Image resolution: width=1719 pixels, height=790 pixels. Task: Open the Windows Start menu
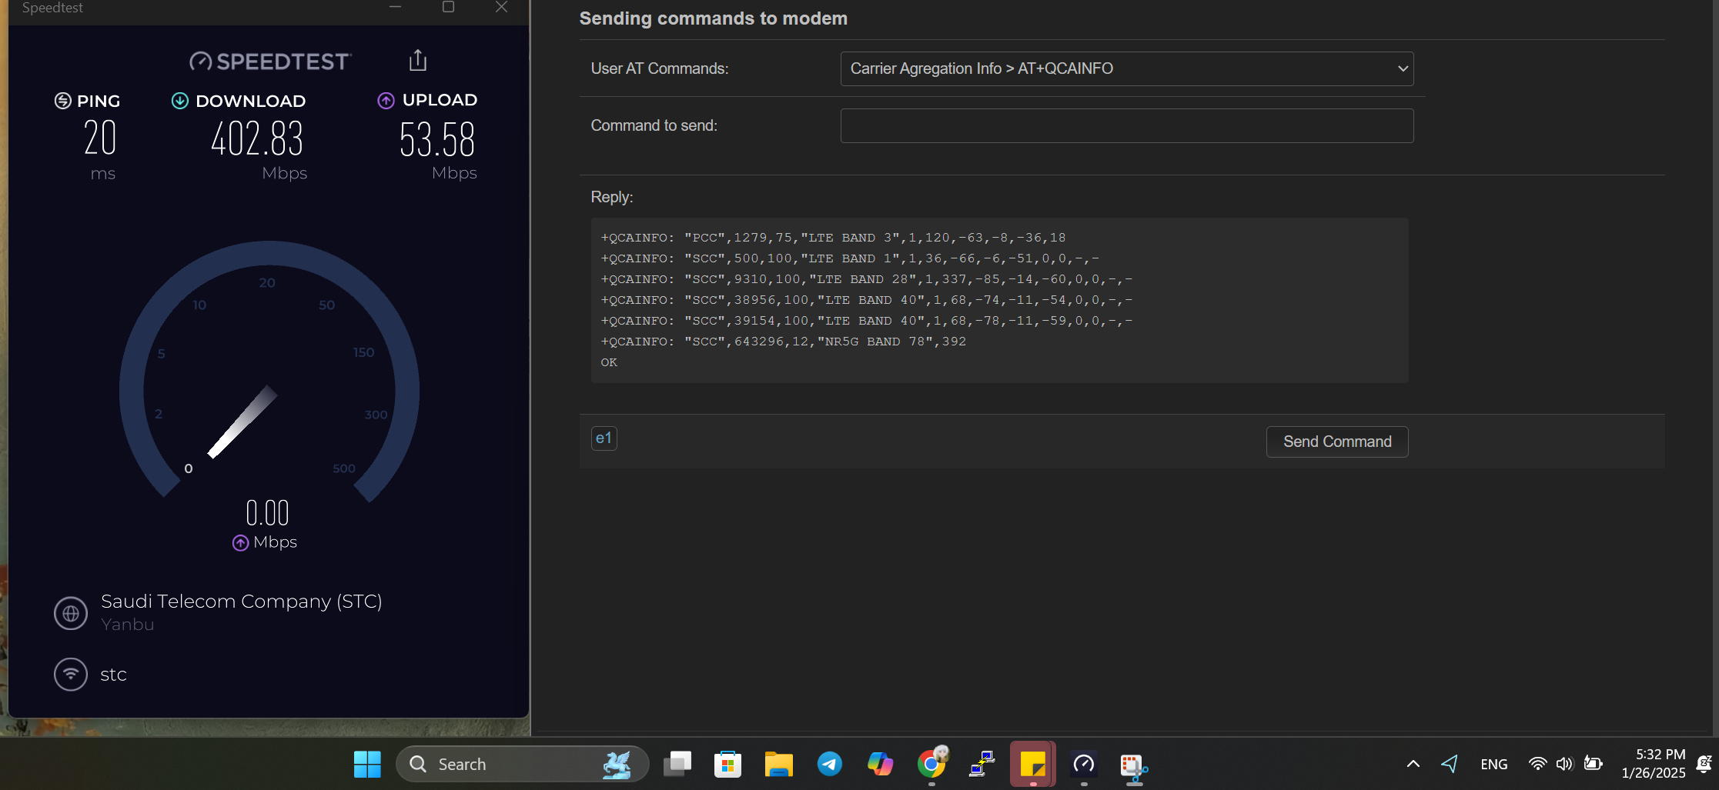click(367, 764)
